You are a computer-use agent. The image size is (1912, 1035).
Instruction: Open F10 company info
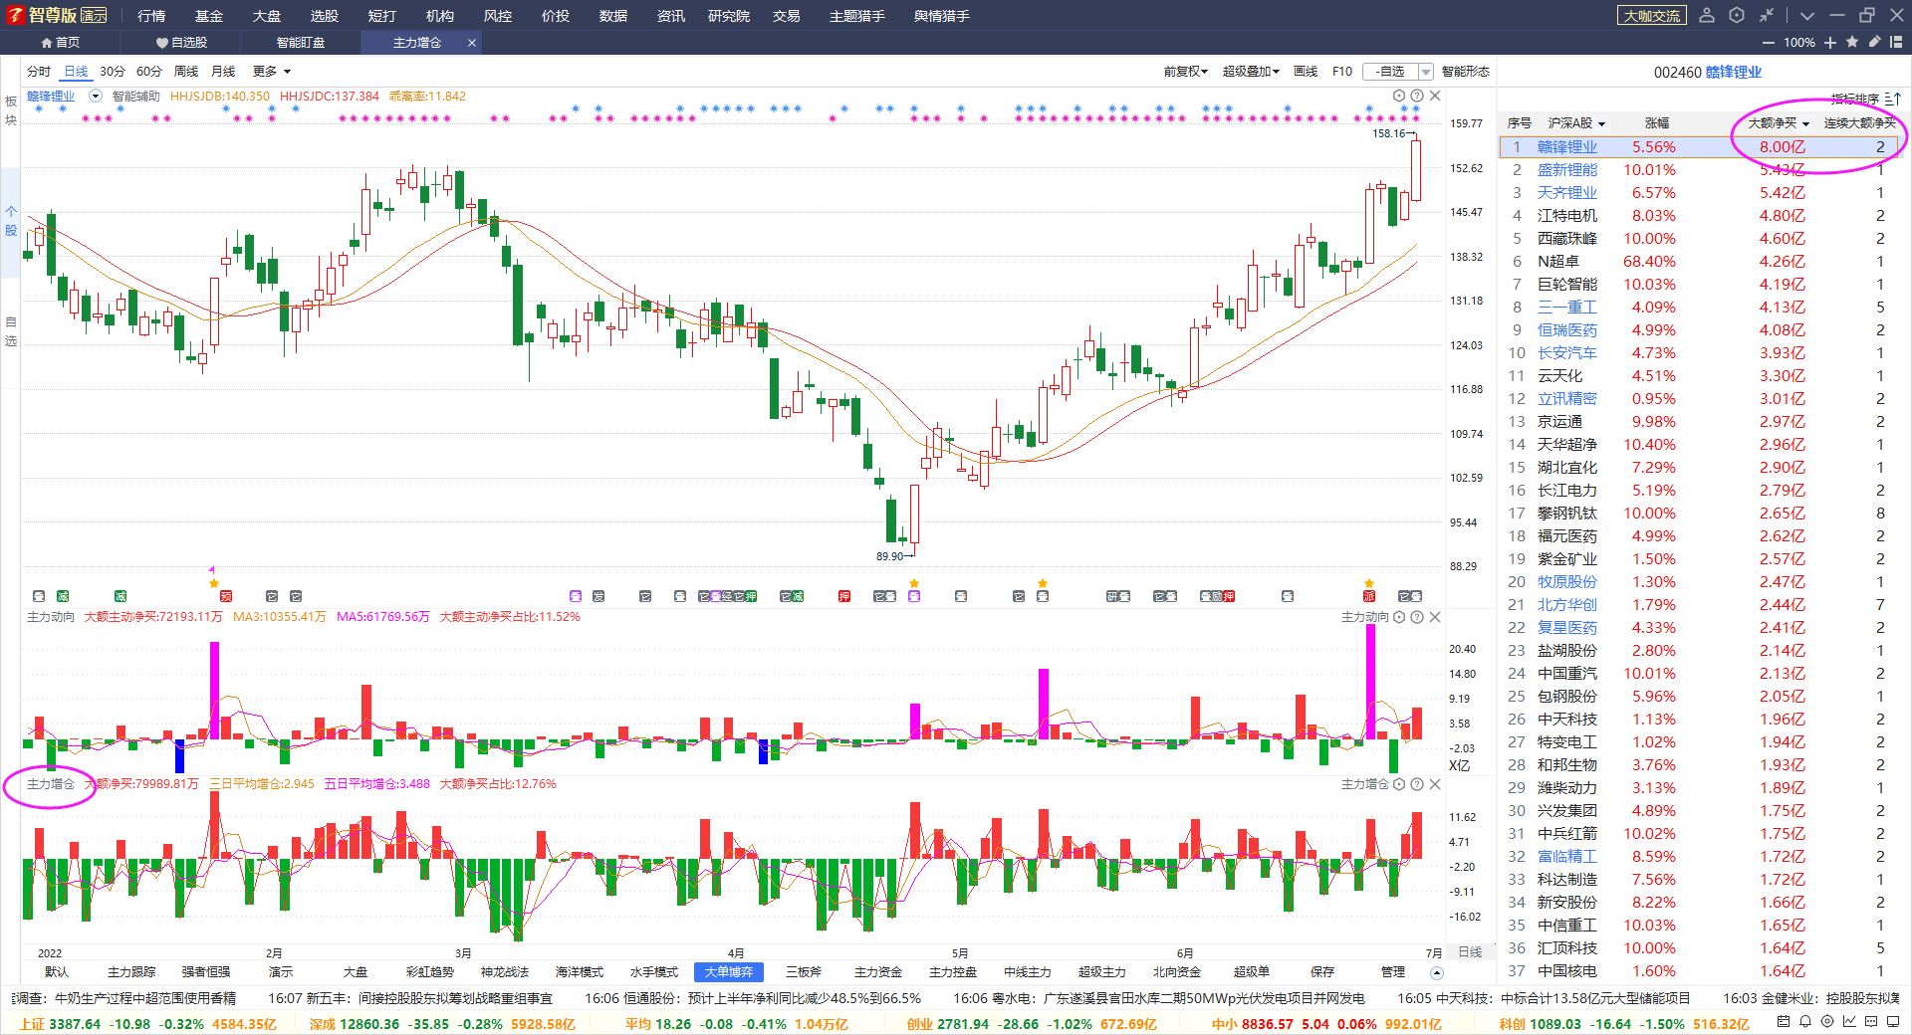point(1342,72)
